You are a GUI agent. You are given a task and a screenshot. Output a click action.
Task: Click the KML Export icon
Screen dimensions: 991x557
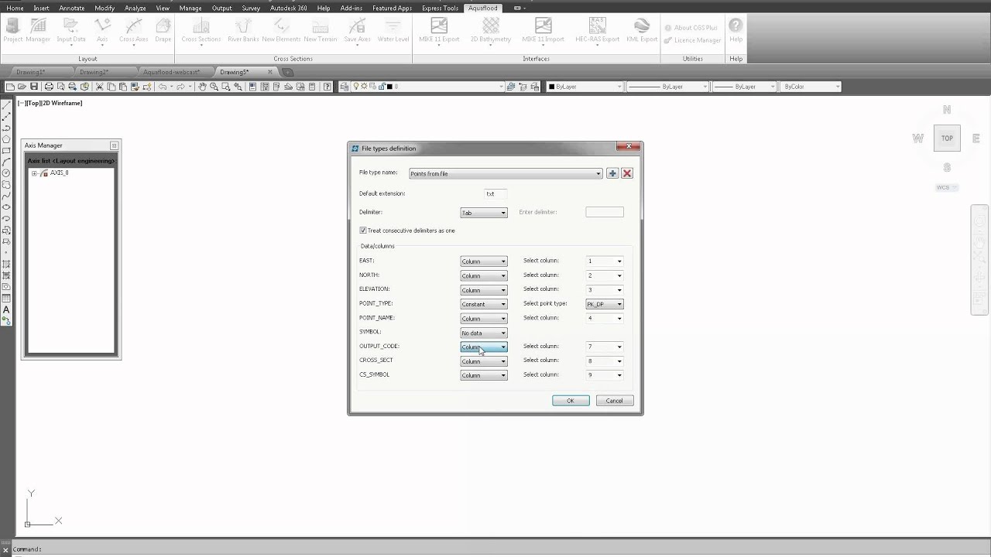[642, 30]
